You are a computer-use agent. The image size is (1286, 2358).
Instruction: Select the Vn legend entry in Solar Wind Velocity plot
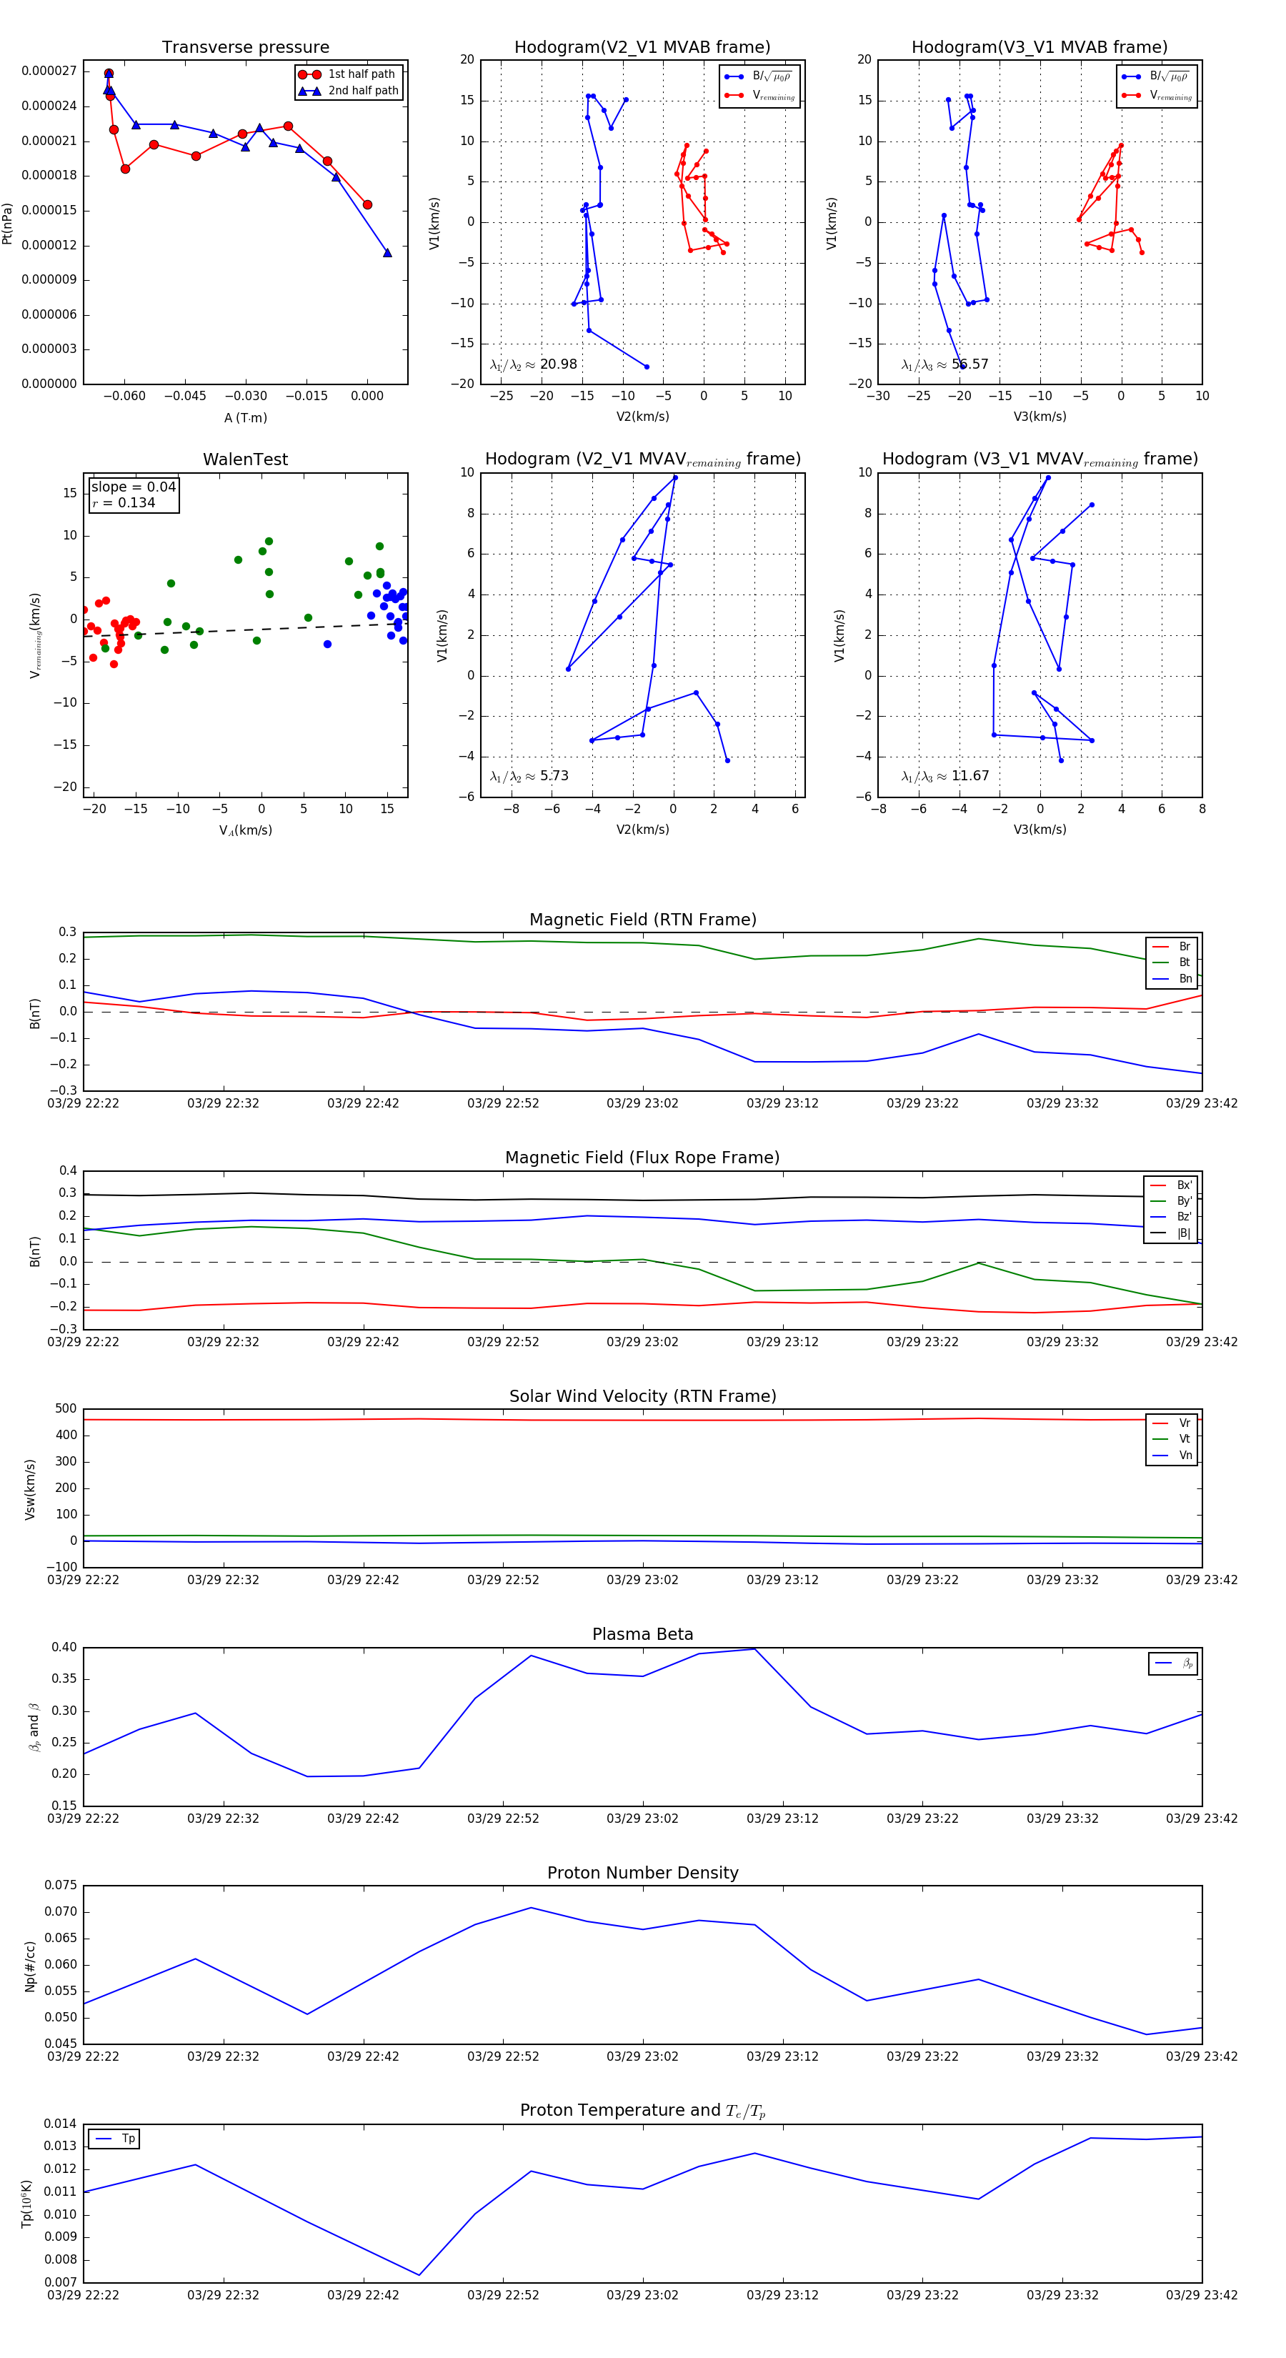tap(1172, 1455)
